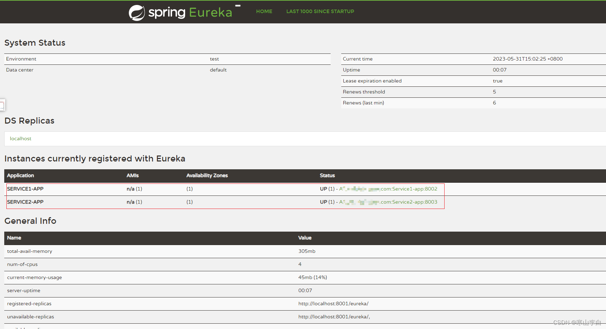Click the General Info heading
Image resolution: width=606 pixels, height=329 pixels.
point(30,221)
